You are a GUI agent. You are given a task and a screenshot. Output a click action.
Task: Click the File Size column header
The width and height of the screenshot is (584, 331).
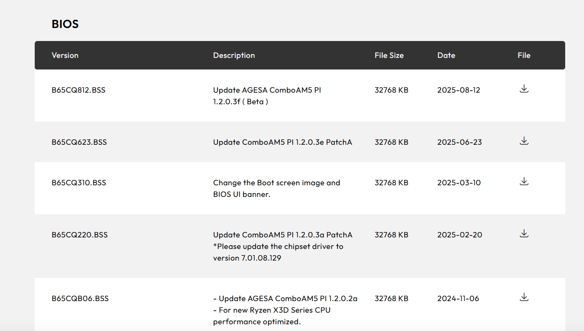[389, 55]
